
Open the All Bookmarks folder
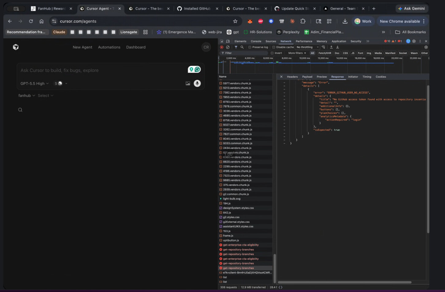pyautogui.click(x=410, y=32)
